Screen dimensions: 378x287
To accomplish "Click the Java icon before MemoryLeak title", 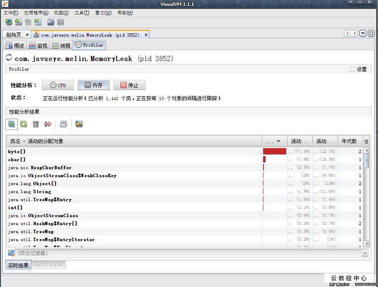I will (9, 58).
